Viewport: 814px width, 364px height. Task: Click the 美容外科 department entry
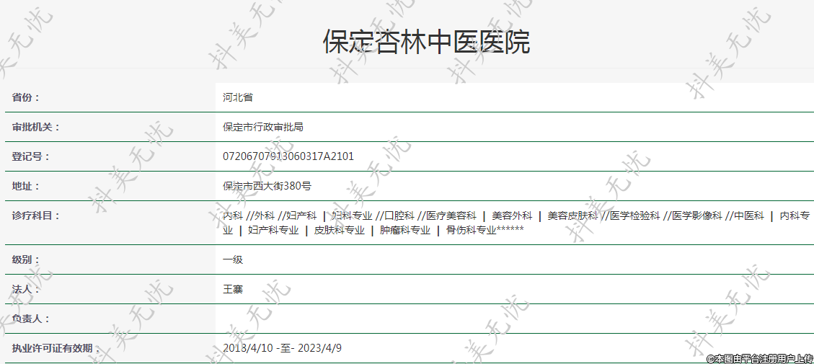click(x=512, y=216)
